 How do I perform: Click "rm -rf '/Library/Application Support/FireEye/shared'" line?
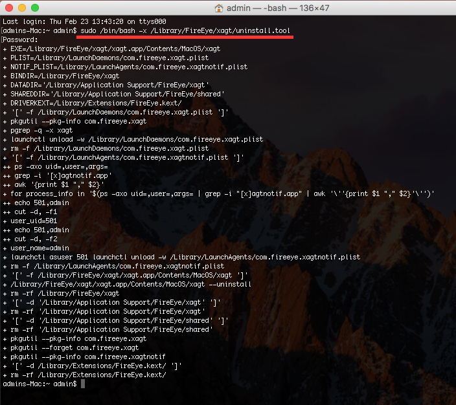(x=108, y=329)
